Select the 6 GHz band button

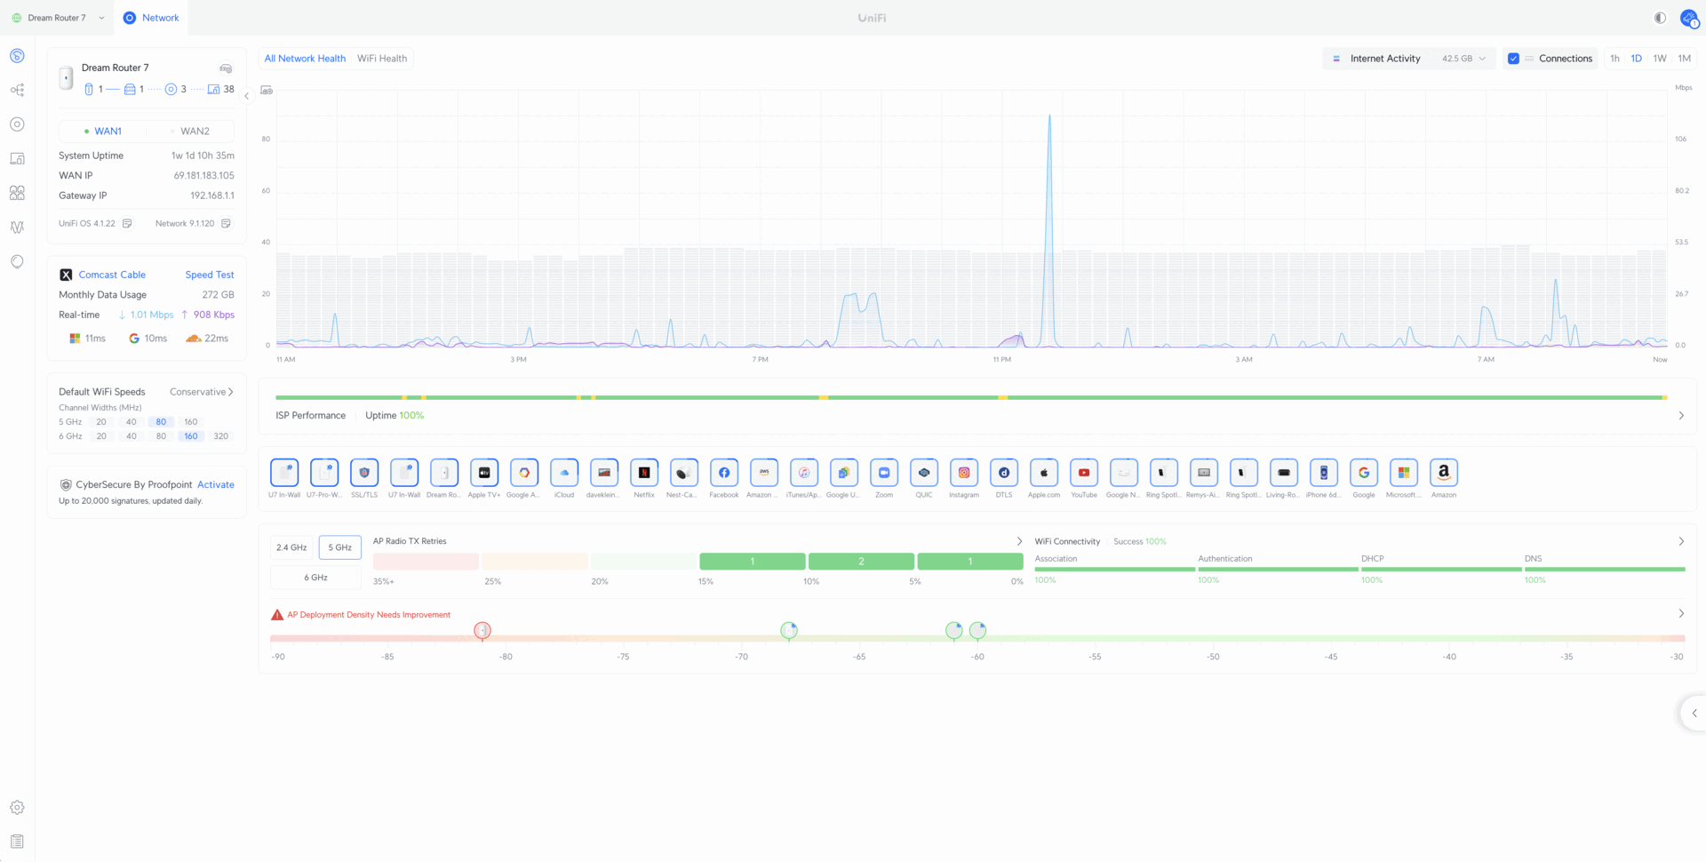[x=315, y=578]
